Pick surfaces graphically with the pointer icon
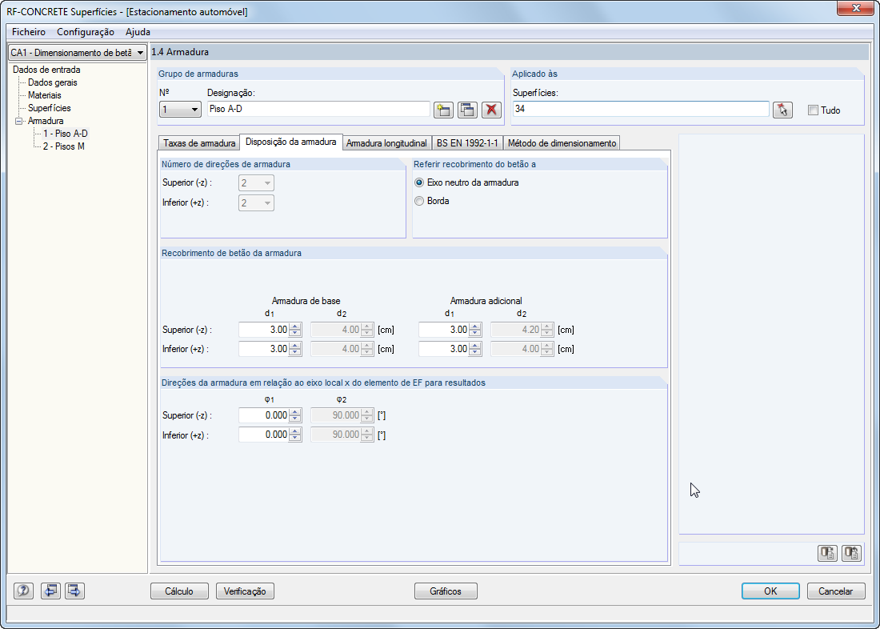The image size is (880, 629). (x=782, y=110)
